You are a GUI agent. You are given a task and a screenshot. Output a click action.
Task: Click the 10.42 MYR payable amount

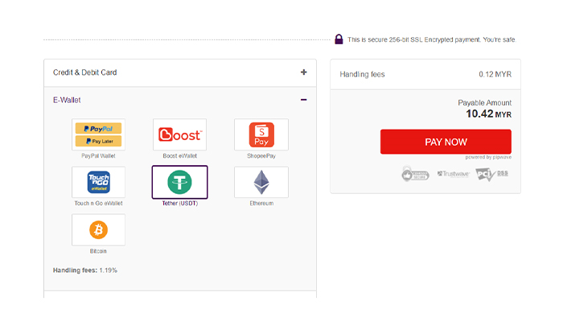coord(489,114)
